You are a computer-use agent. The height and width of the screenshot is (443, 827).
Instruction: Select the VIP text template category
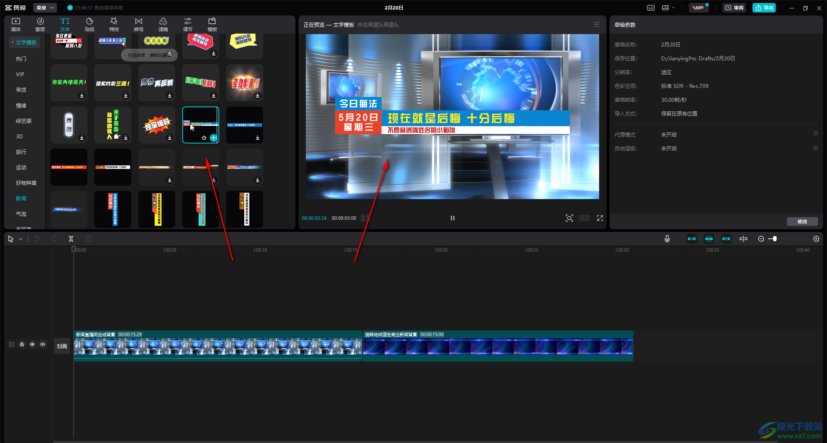tap(20, 74)
